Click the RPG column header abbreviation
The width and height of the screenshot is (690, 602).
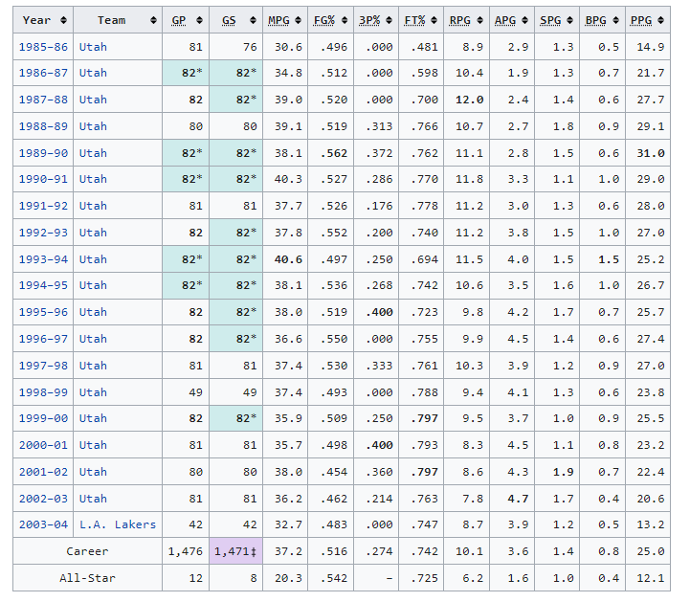tap(460, 20)
